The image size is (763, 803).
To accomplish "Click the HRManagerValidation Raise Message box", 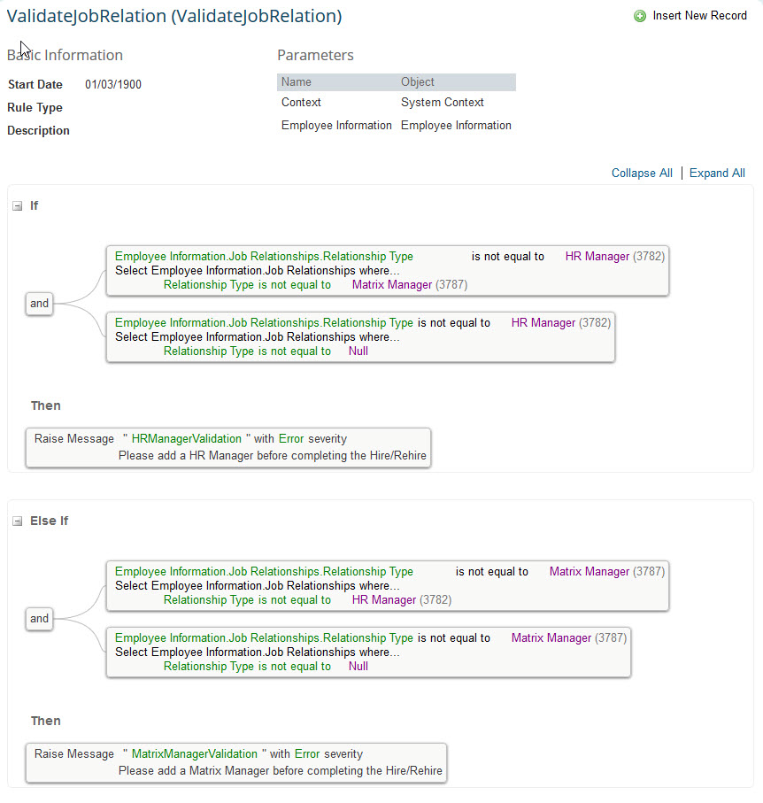I will (x=228, y=448).
